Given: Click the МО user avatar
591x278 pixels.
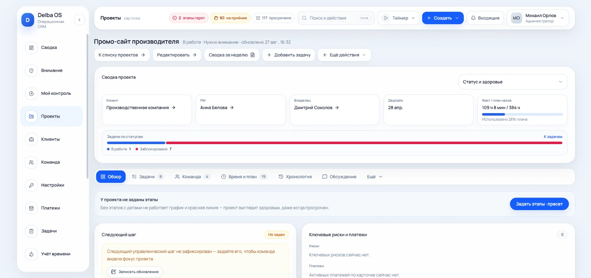Looking at the screenshot, I should [x=516, y=18].
